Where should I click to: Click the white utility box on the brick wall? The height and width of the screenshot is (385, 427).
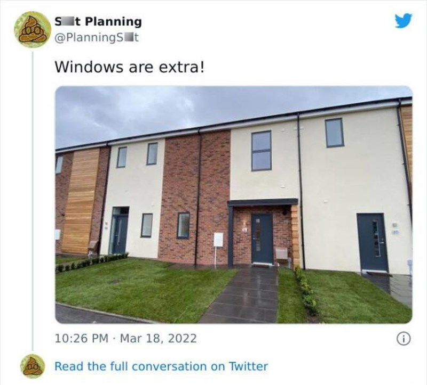[218, 240]
